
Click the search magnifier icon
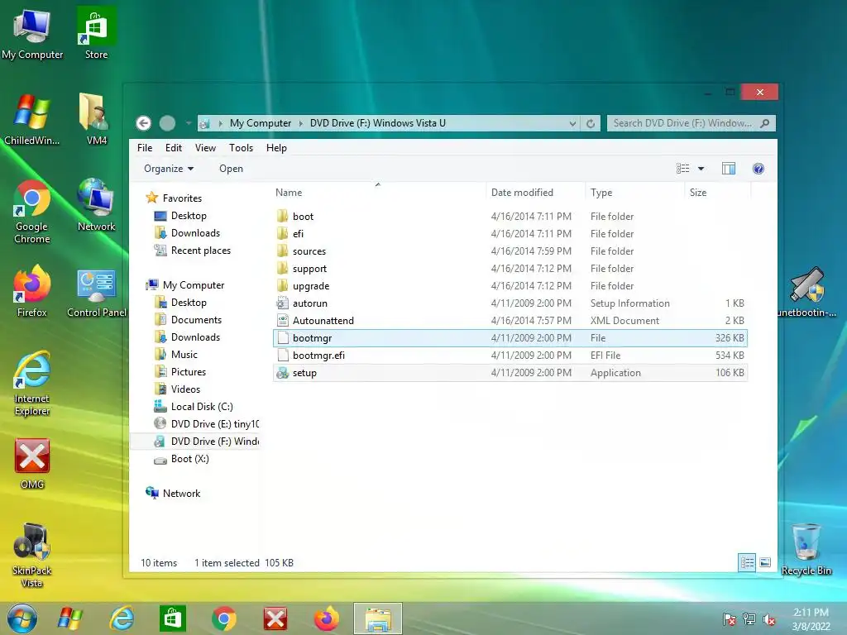(x=765, y=123)
